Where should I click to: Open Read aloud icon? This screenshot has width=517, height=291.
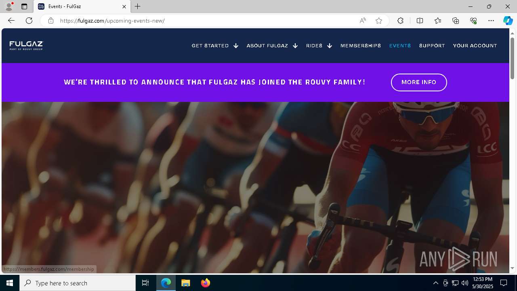[x=363, y=21]
